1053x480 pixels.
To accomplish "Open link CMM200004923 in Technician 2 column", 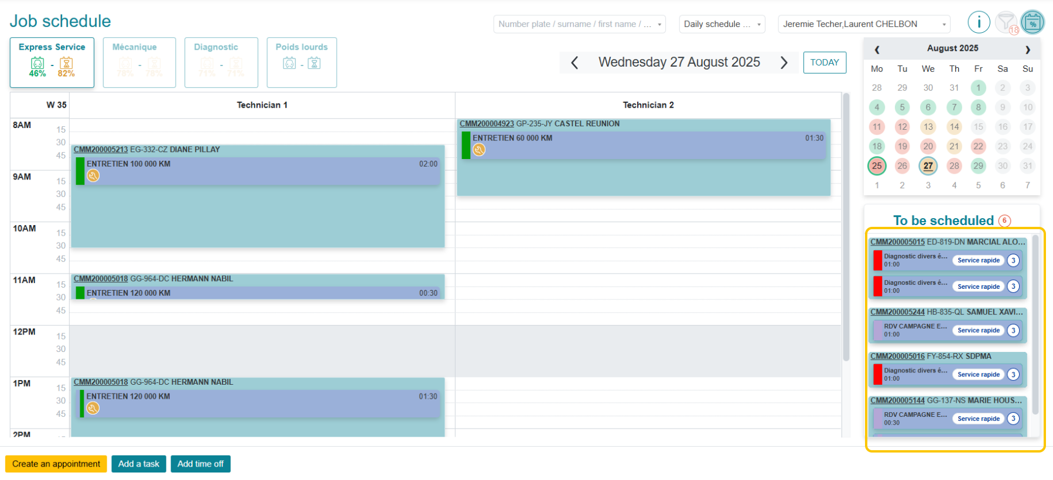I will click(487, 124).
